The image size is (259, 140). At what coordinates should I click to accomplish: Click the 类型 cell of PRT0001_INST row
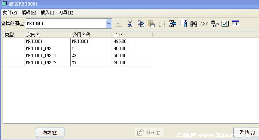(x=13, y=49)
